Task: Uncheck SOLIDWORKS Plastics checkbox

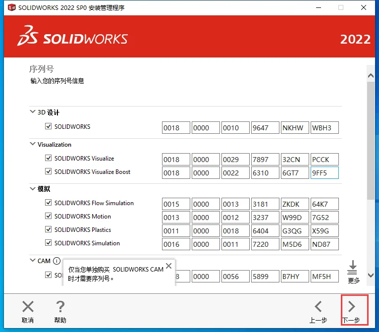Action: pos(49,229)
